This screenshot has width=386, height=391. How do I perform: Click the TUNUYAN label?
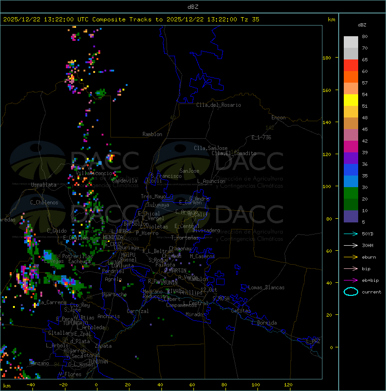click(x=98, y=362)
